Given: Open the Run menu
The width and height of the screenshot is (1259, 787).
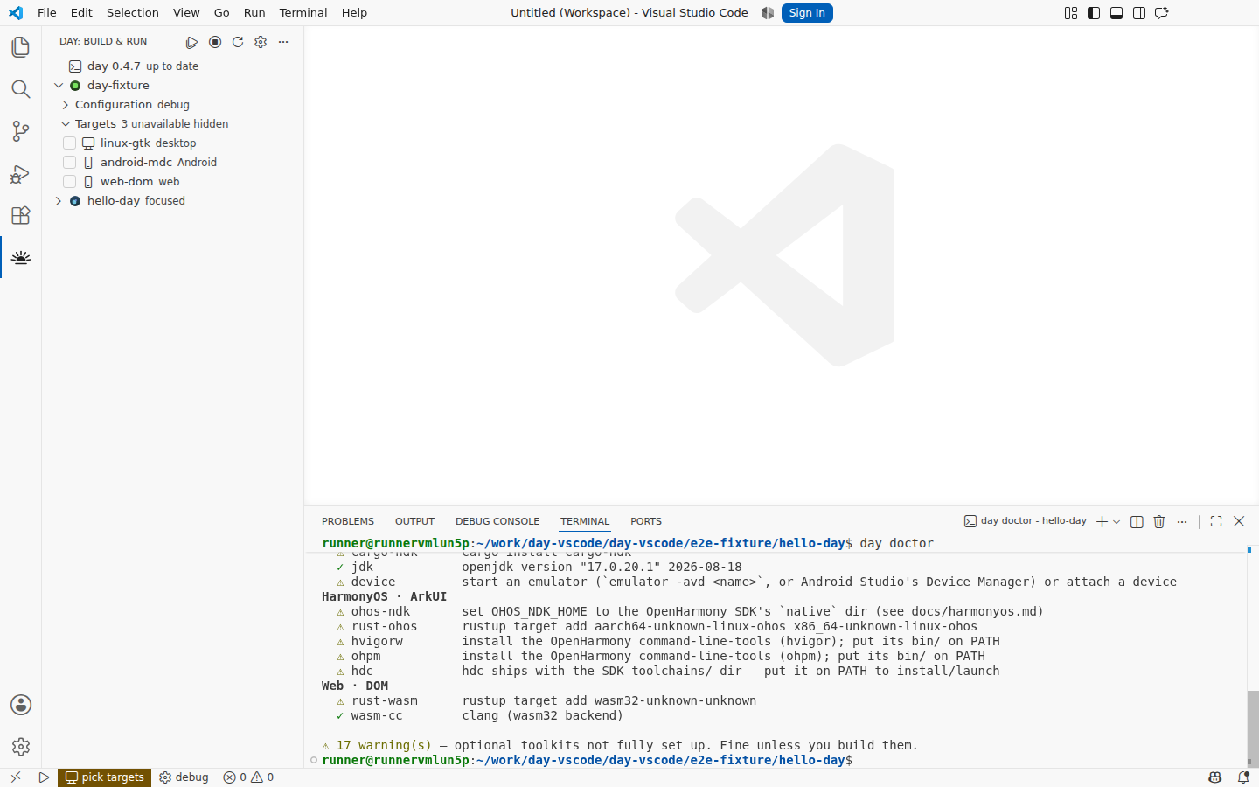Looking at the screenshot, I should click(x=254, y=13).
